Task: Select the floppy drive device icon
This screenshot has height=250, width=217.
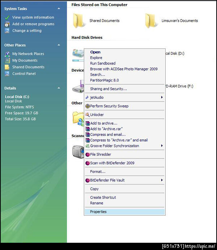Action: pyautogui.click(x=78, y=86)
